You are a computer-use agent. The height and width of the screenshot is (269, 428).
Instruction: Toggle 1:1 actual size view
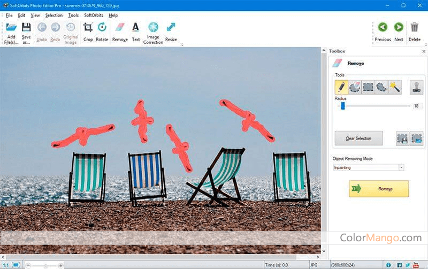(x=5, y=265)
